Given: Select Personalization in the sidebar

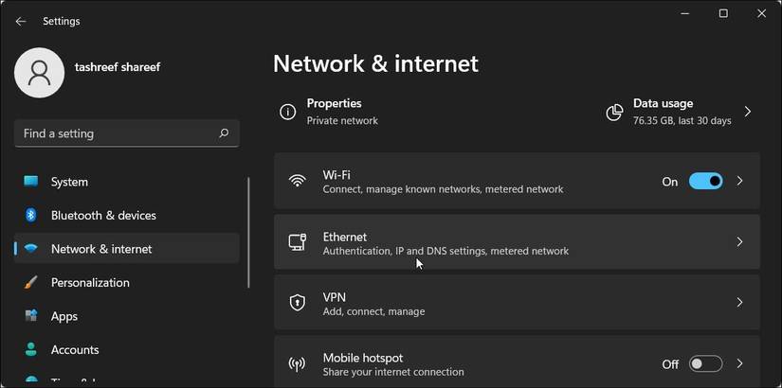Looking at the screenshot, I should pyautogui.click(x=90, y=282).
